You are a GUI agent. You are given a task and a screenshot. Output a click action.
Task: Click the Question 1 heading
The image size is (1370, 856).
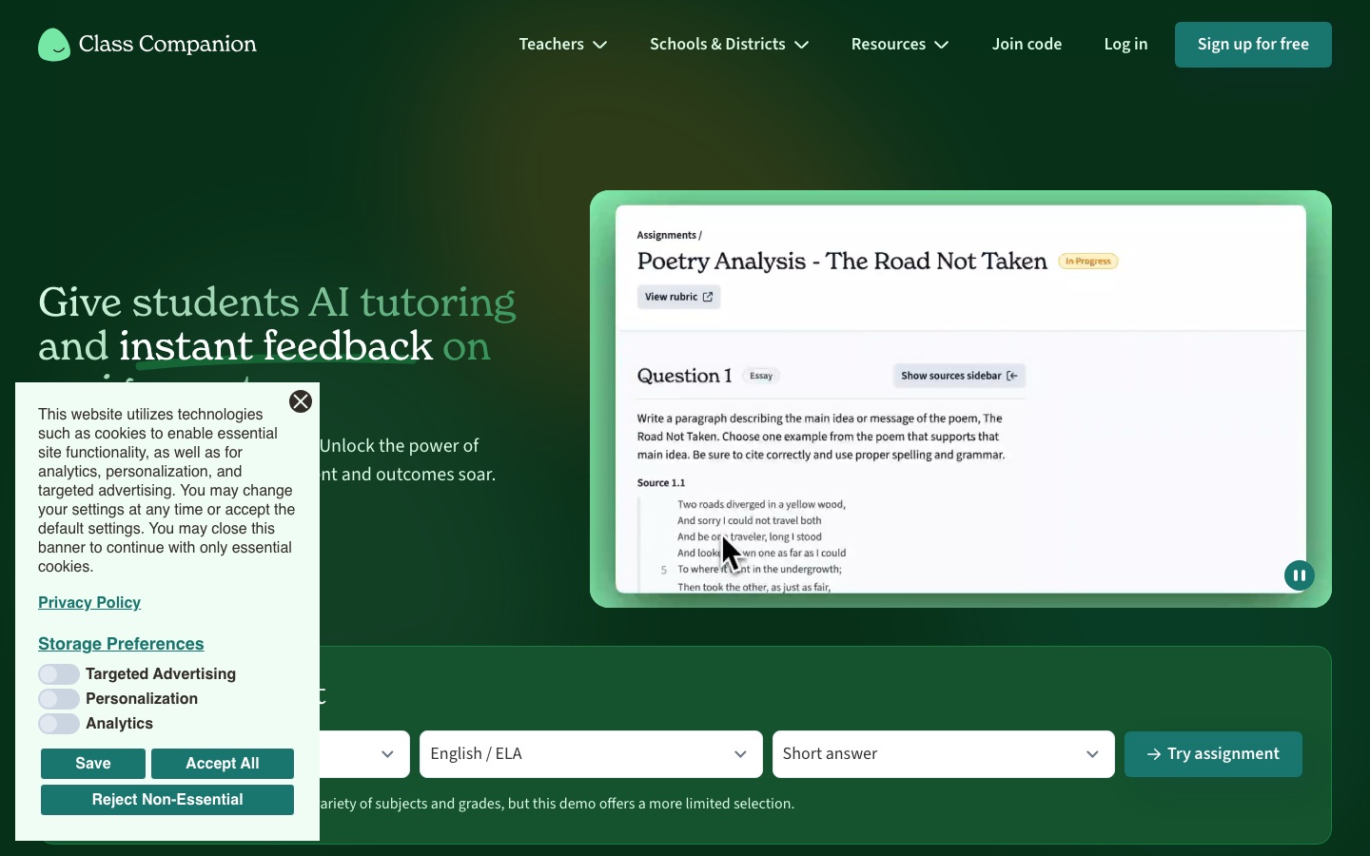click(685, 376)
